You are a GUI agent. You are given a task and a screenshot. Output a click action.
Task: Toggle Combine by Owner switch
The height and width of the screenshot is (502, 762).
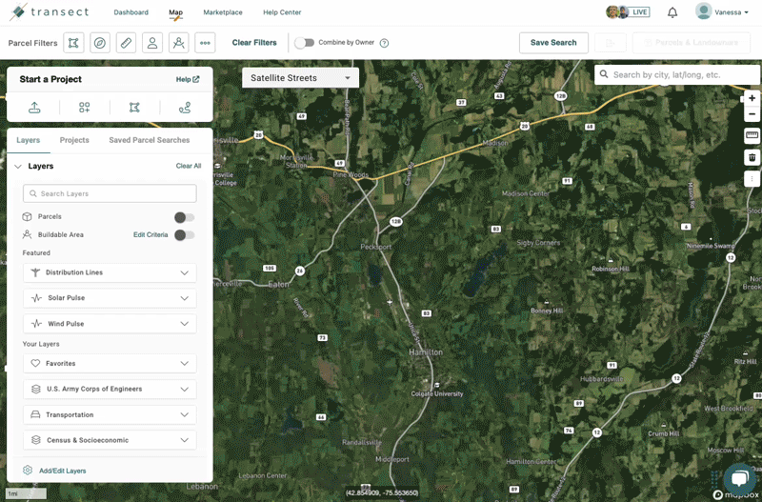tap(303, 43)
